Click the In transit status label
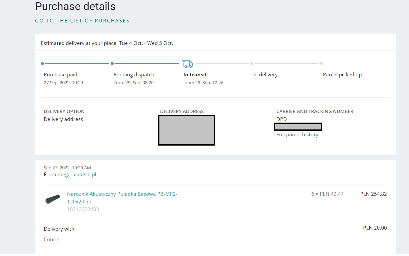This screenshot has width=409, height=256. point(195,75)
